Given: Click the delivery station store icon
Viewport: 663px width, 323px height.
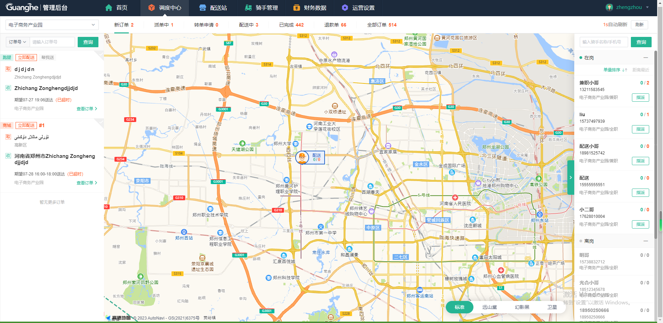Looking at the screenshot, I should click(203, 8).
